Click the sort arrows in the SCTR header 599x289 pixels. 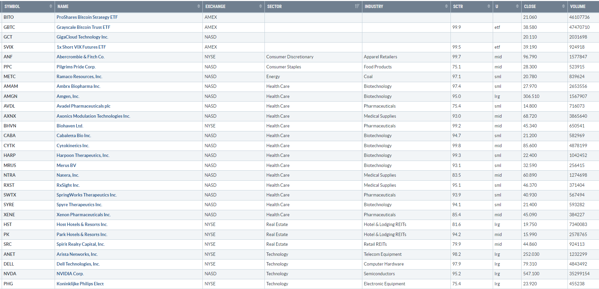(488, 6)
